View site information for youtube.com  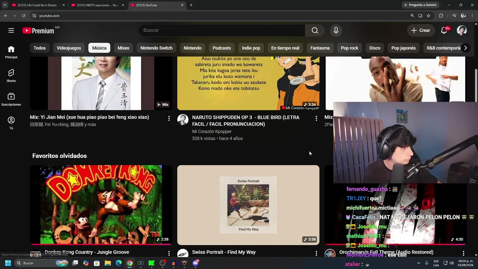34,16
